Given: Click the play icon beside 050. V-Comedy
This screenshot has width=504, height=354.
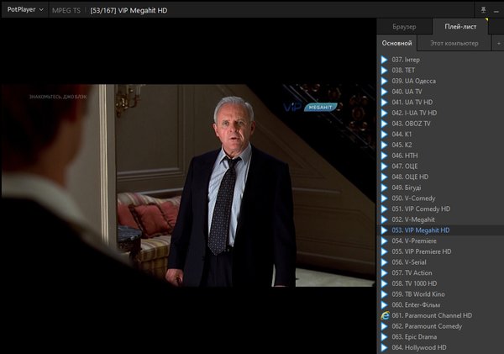Looking at the screenshot, I should tap(384, 198).
